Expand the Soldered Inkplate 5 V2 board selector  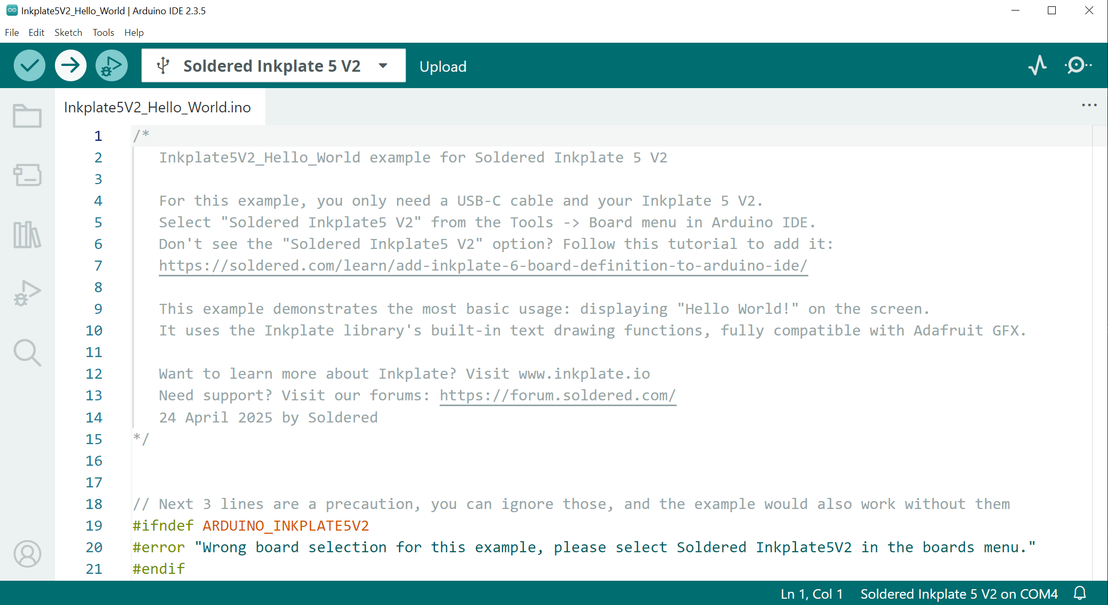click(273, 66)
